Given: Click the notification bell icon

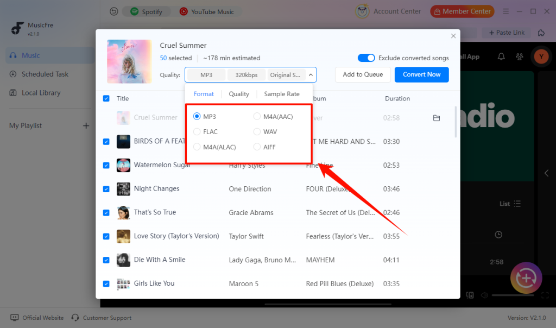Looking at the screenshot, I should point(501,56).
